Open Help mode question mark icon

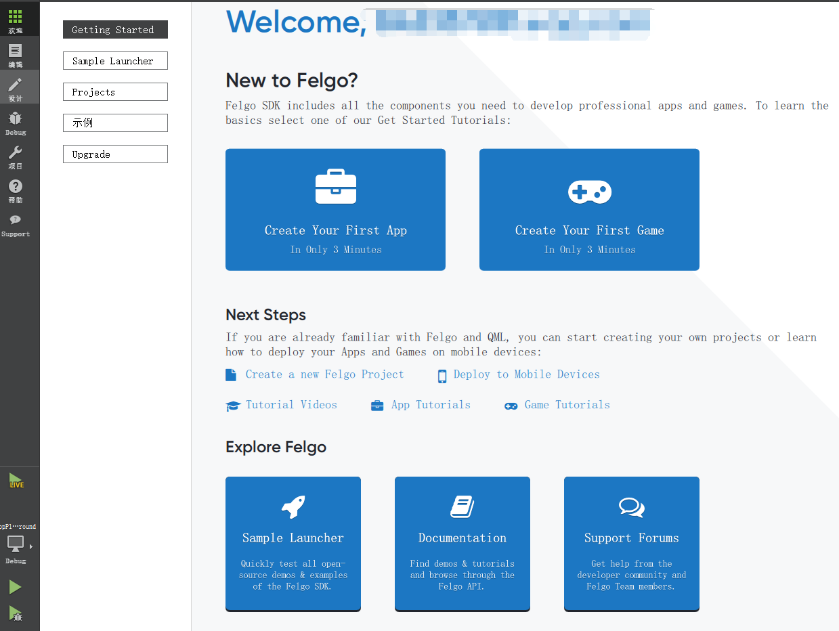pyautogui.click(x=16, y=186)
